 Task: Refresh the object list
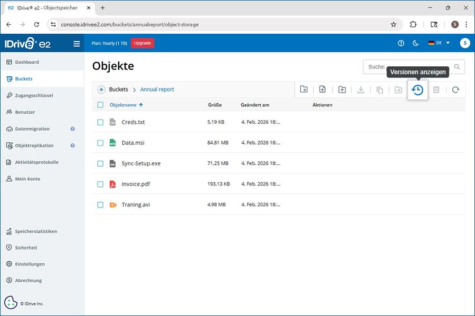[455, 90]
